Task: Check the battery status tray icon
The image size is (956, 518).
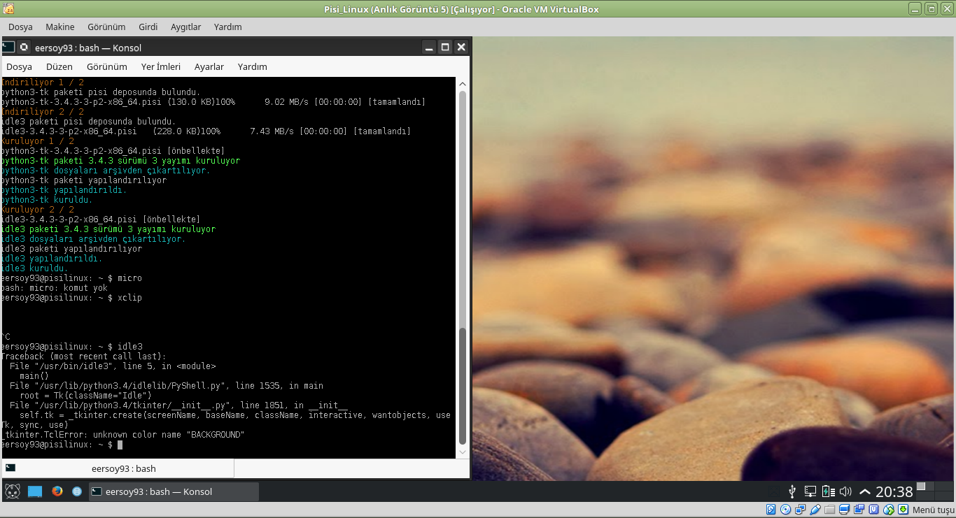Action: point(829,491)
